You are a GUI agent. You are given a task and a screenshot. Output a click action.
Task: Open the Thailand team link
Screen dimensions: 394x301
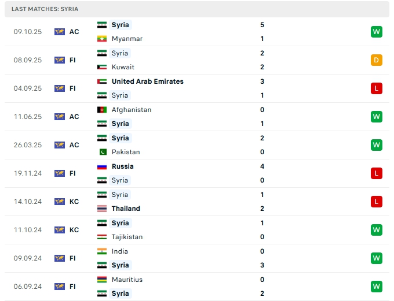[126, 209]
